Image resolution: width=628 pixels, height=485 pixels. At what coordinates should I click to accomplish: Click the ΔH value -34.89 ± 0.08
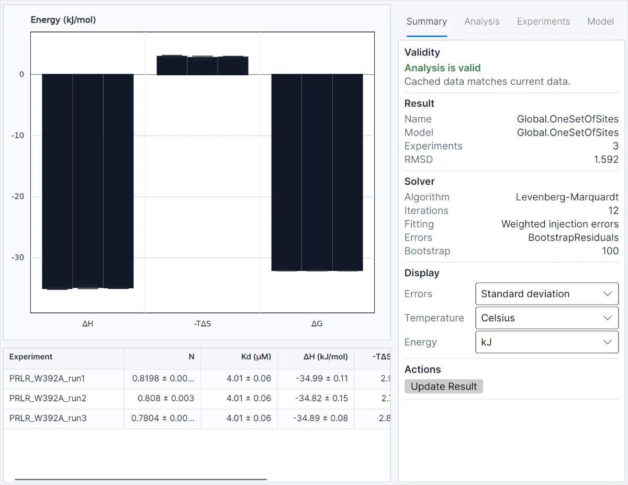(321, 418)
